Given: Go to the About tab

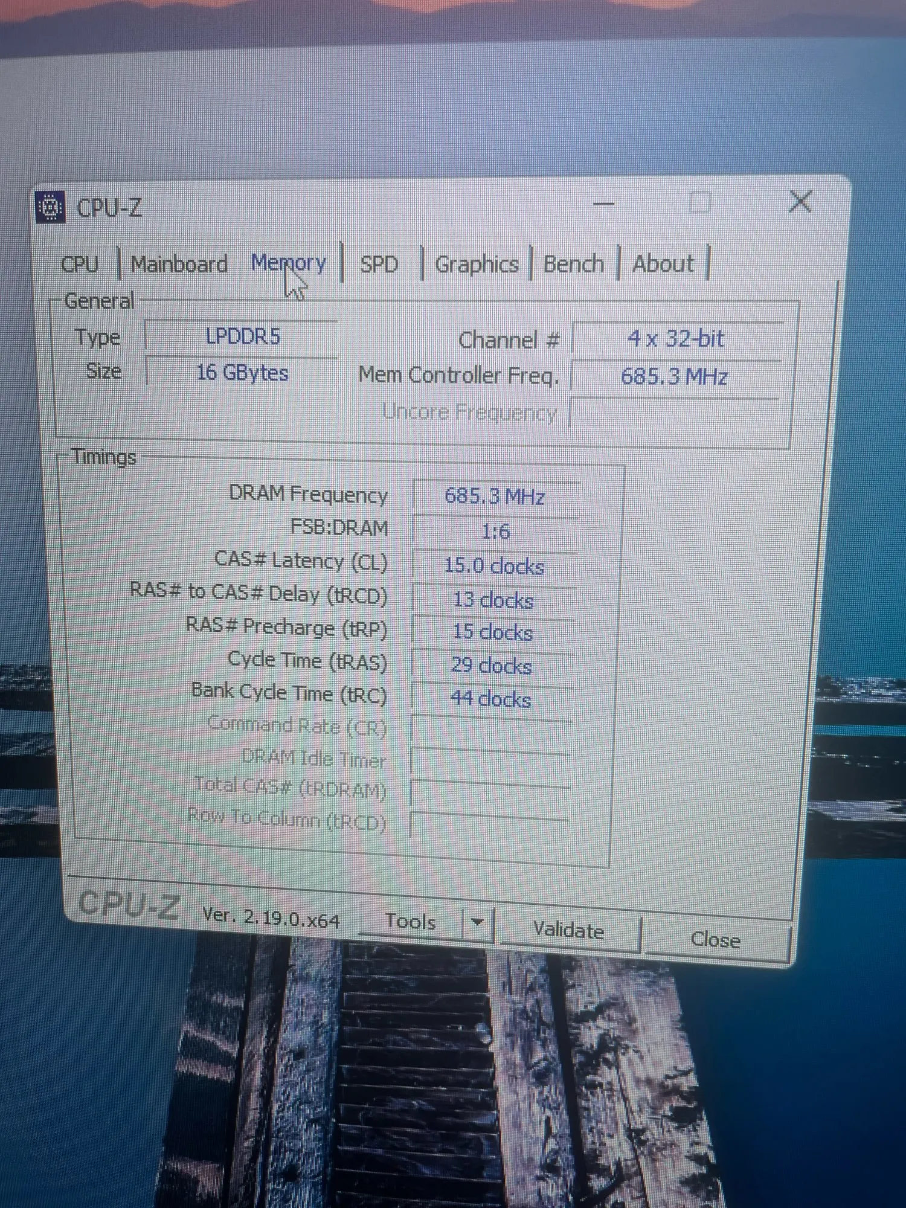Looking at the screenshot, I should click(x=663, y=264).
